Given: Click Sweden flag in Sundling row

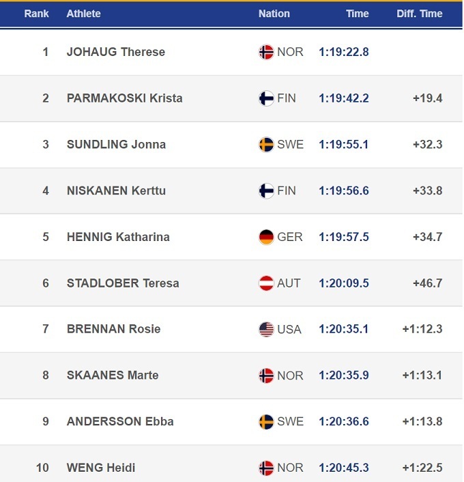Looking at the screenshot, I should (x=266, y=145).
